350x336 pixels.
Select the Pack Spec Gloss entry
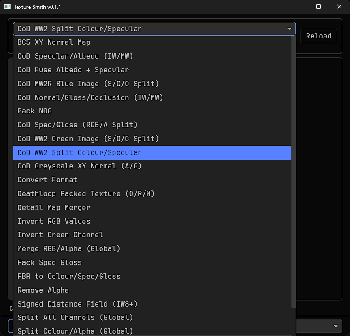click(152, 263)
